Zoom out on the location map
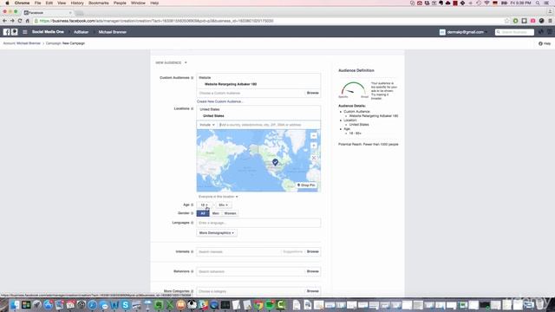555x312 pixels. coord(314,136)
